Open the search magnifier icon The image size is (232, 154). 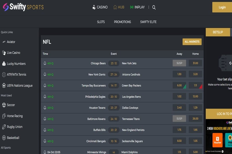tap(154, 7)
